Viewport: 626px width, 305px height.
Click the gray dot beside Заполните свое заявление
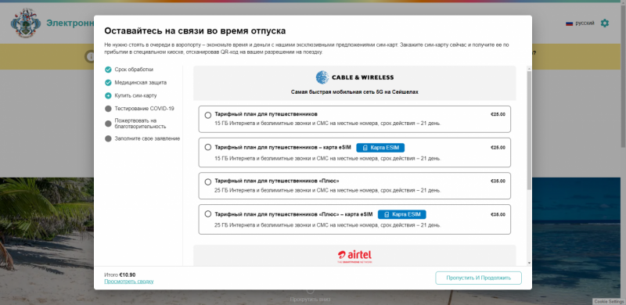click(x=108, y=138)
